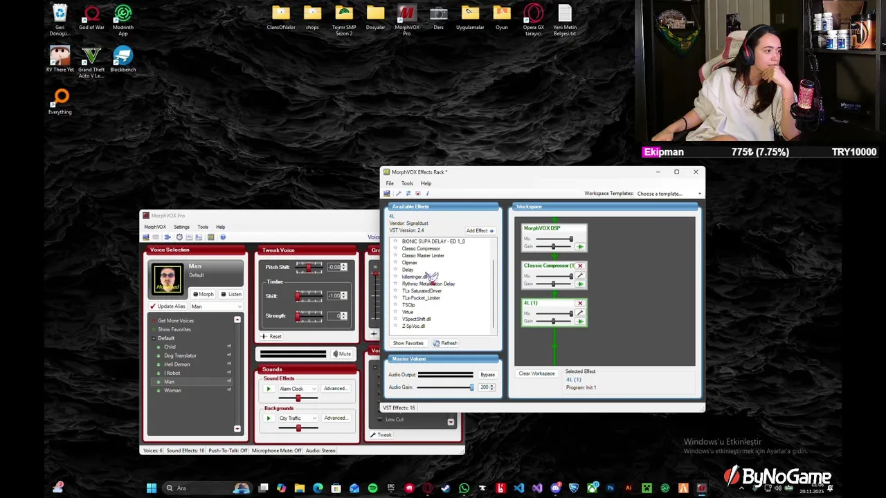Favorite star for Z-SpVoc.dll effect
The width and height of the screenshot is (886, 498).
(395, 326)
